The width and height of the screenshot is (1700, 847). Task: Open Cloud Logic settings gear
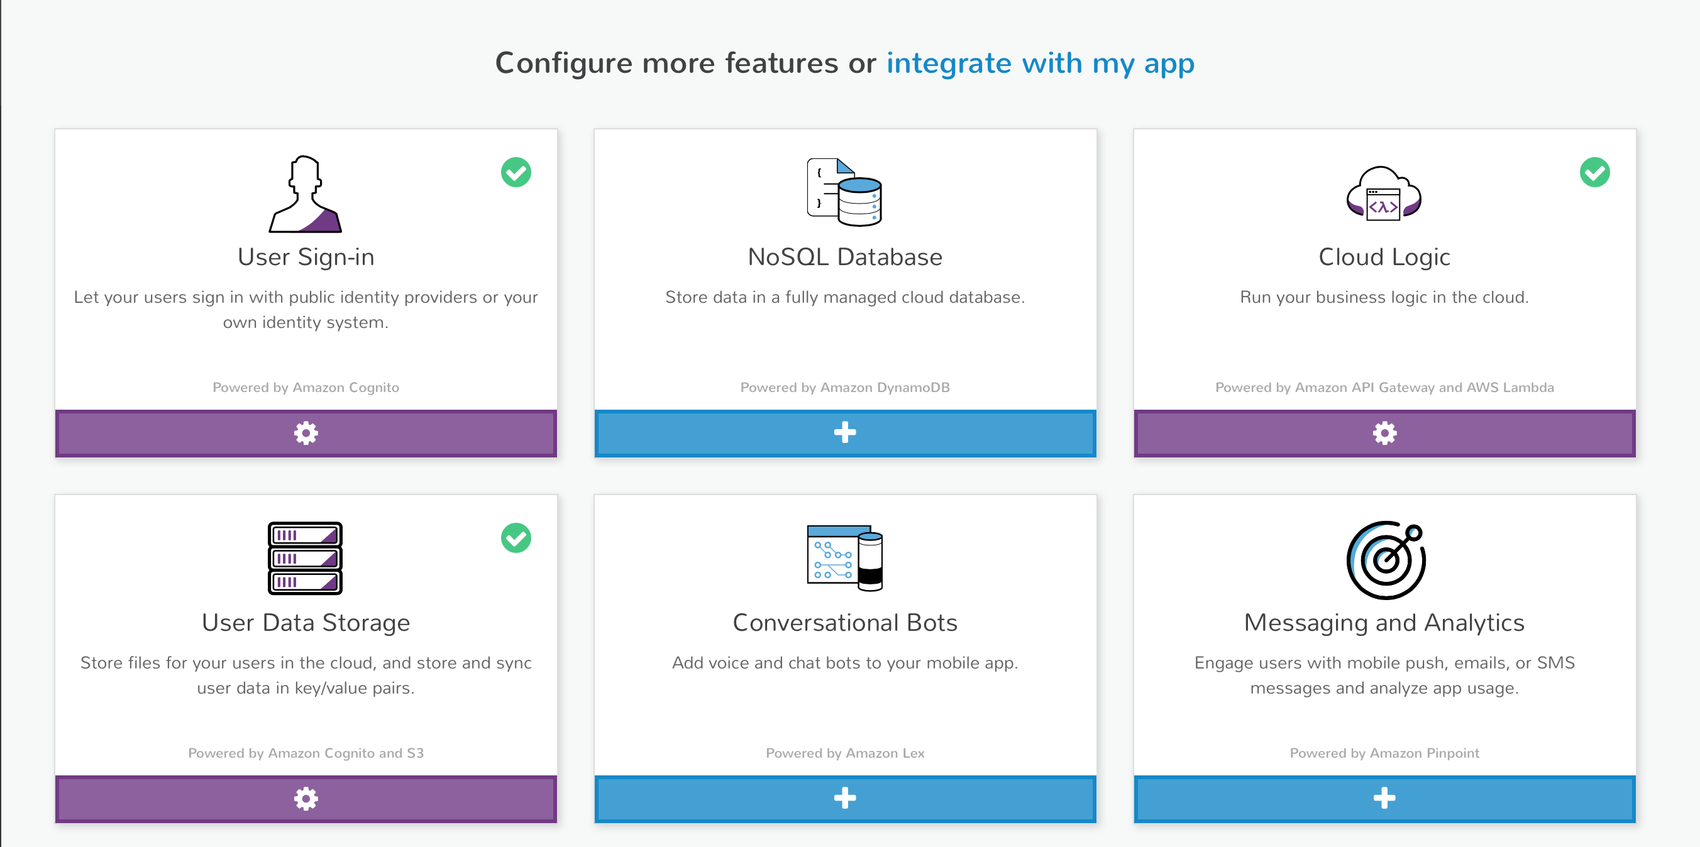click(x=1384, y=434)
